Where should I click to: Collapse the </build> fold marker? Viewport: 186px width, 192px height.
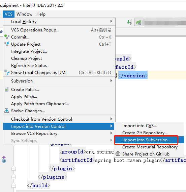click(x=14, y=185)
